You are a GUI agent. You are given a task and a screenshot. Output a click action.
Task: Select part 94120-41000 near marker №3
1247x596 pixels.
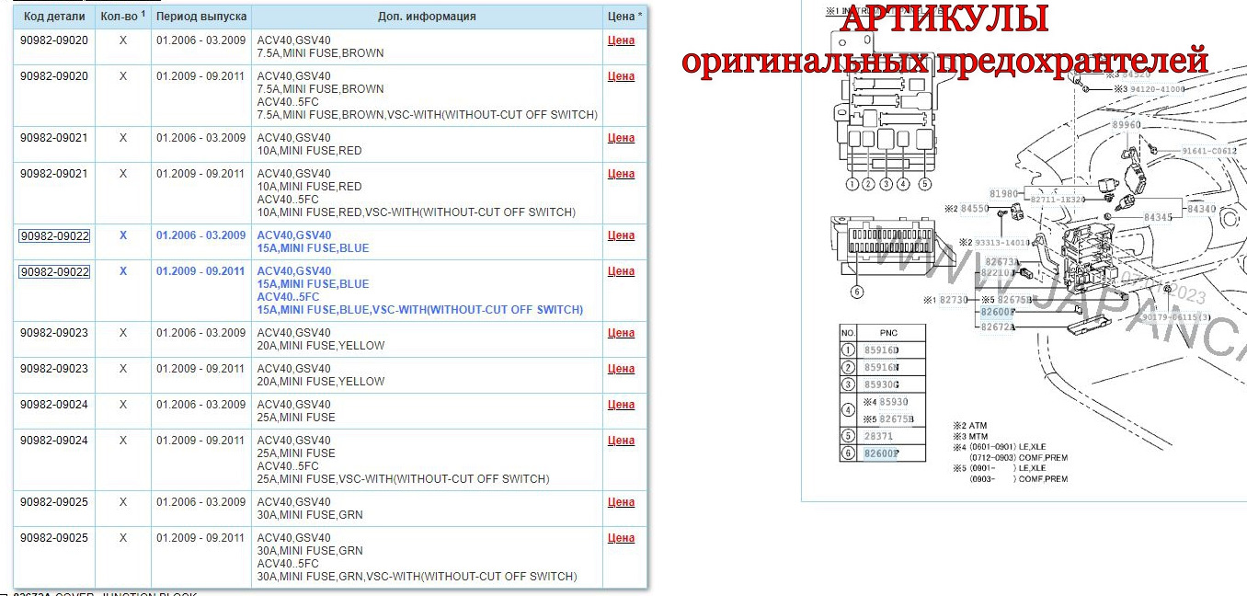click(1157, 87)
